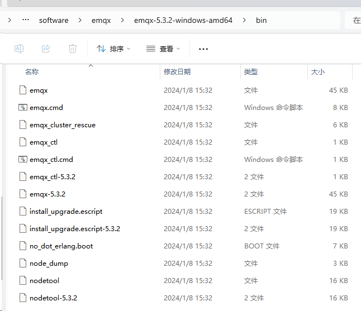Select the emqx_cluster_rescue file icon
This screenshot has height=311, width=361.
23,125
